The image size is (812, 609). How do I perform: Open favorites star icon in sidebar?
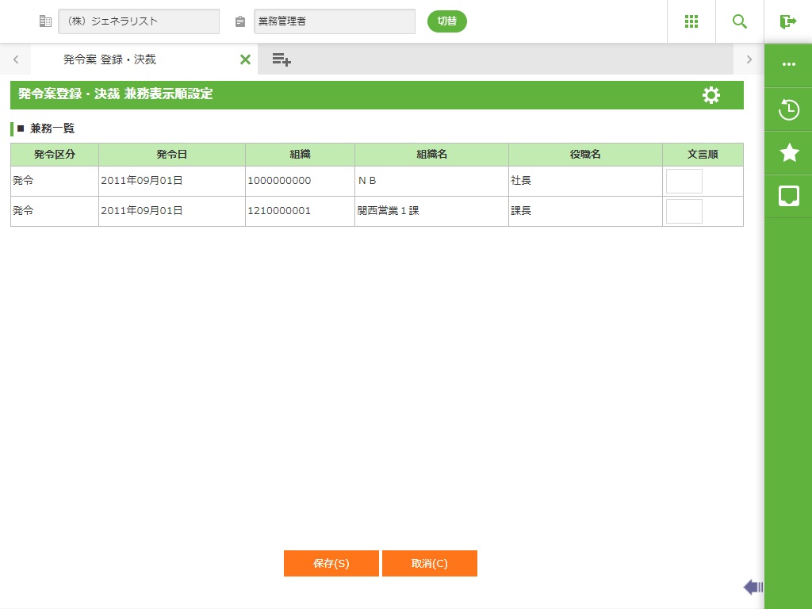[x=789, y=152]
